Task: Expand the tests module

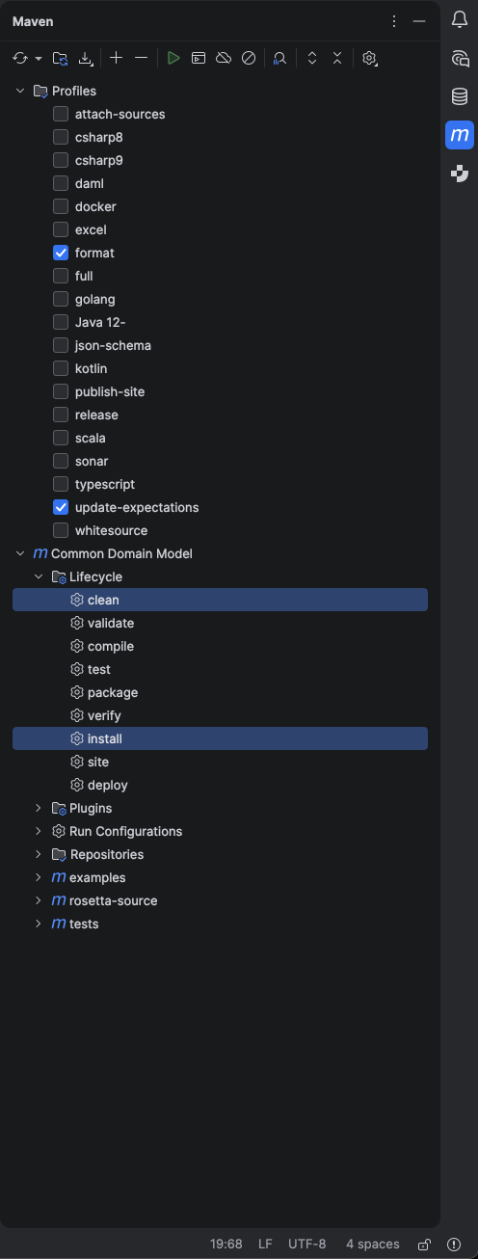Action: point(39,924)
